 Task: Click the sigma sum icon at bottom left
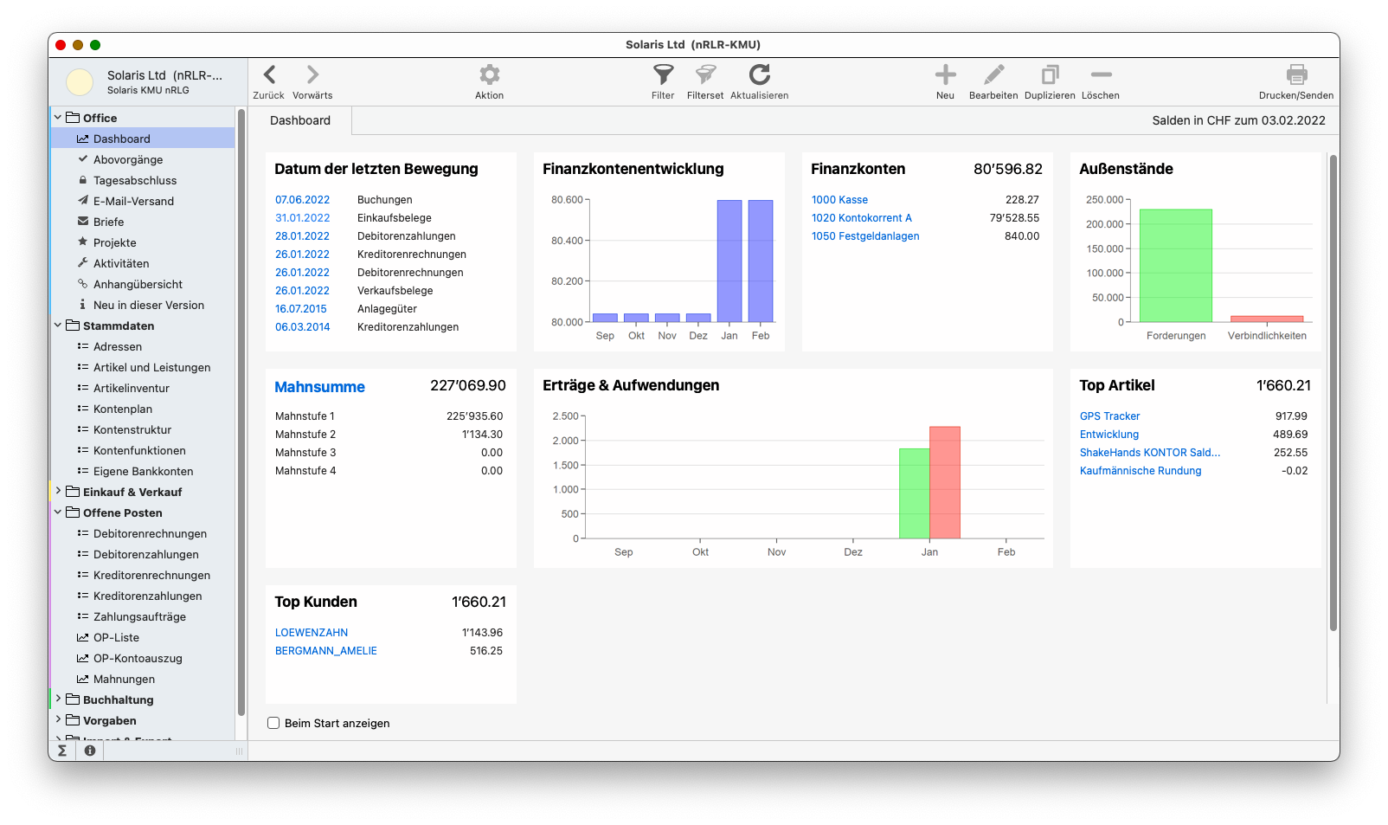click(x=62, y=751)
